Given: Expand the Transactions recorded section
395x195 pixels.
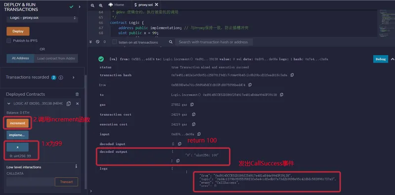Looking at the screenshot, I should 74,77.
